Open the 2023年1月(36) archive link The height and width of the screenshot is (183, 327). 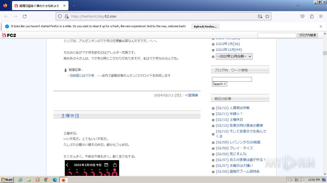228,44
